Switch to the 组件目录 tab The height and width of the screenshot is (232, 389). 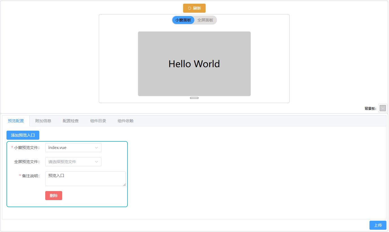[x=98, y=121]
